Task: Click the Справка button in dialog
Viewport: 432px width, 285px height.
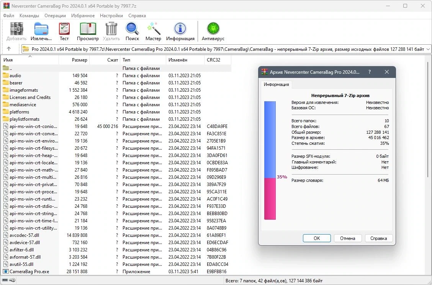Action: [378, 238]
